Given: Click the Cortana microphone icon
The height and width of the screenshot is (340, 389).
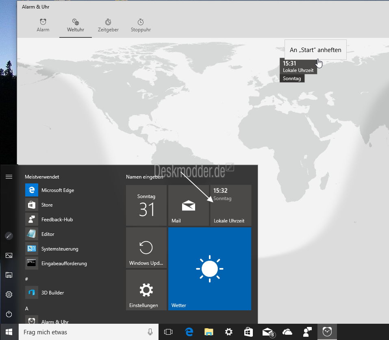Looking at the screenshot, I should [150, 332].
